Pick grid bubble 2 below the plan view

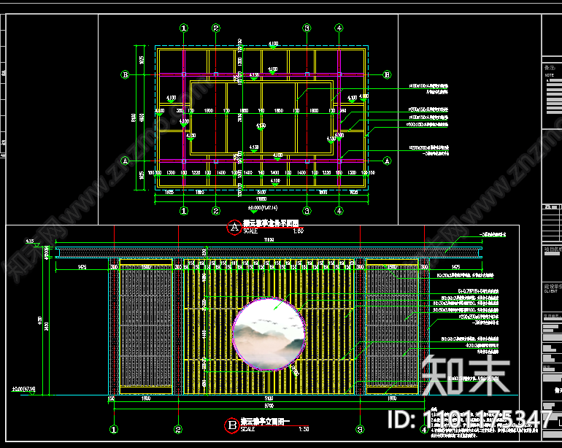pos(216,211)
